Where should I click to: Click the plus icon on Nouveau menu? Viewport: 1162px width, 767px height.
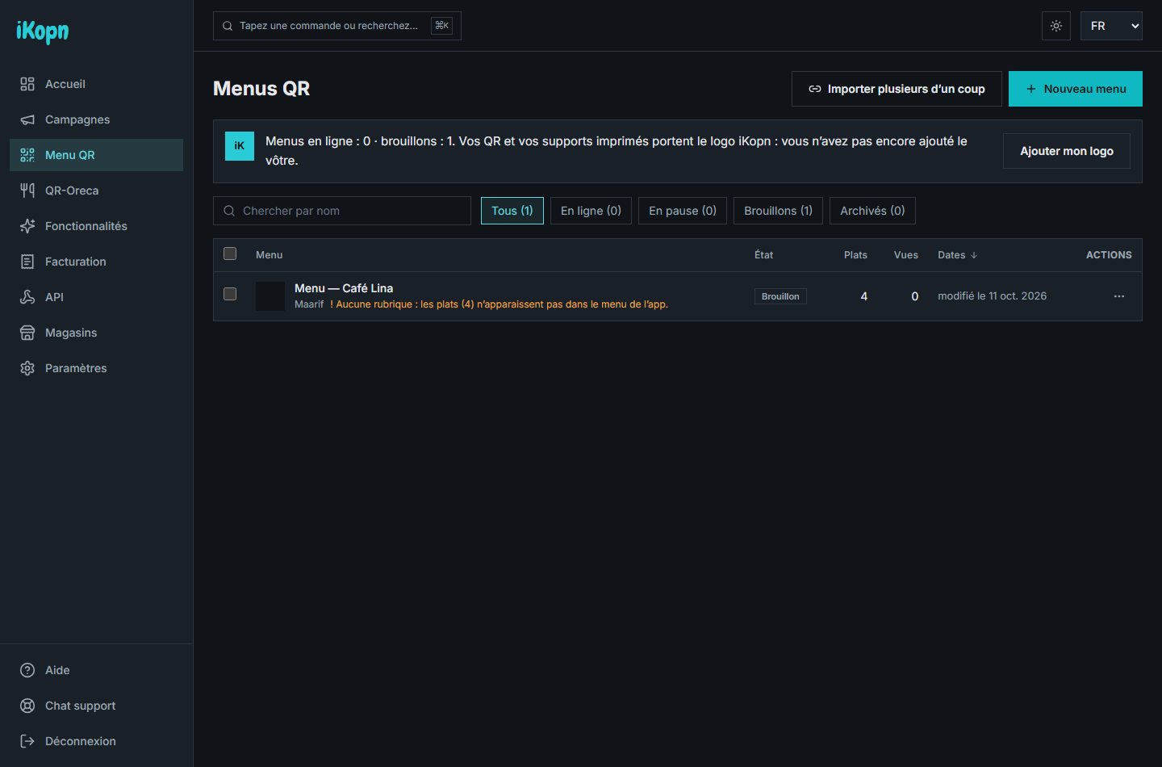point(1031,89)
